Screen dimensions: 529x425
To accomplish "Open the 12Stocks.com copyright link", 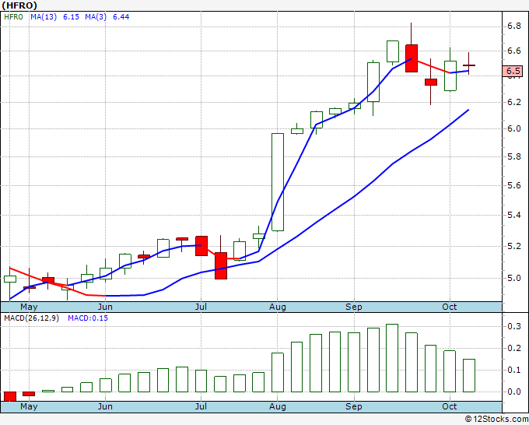I will [x=496, y=419].
